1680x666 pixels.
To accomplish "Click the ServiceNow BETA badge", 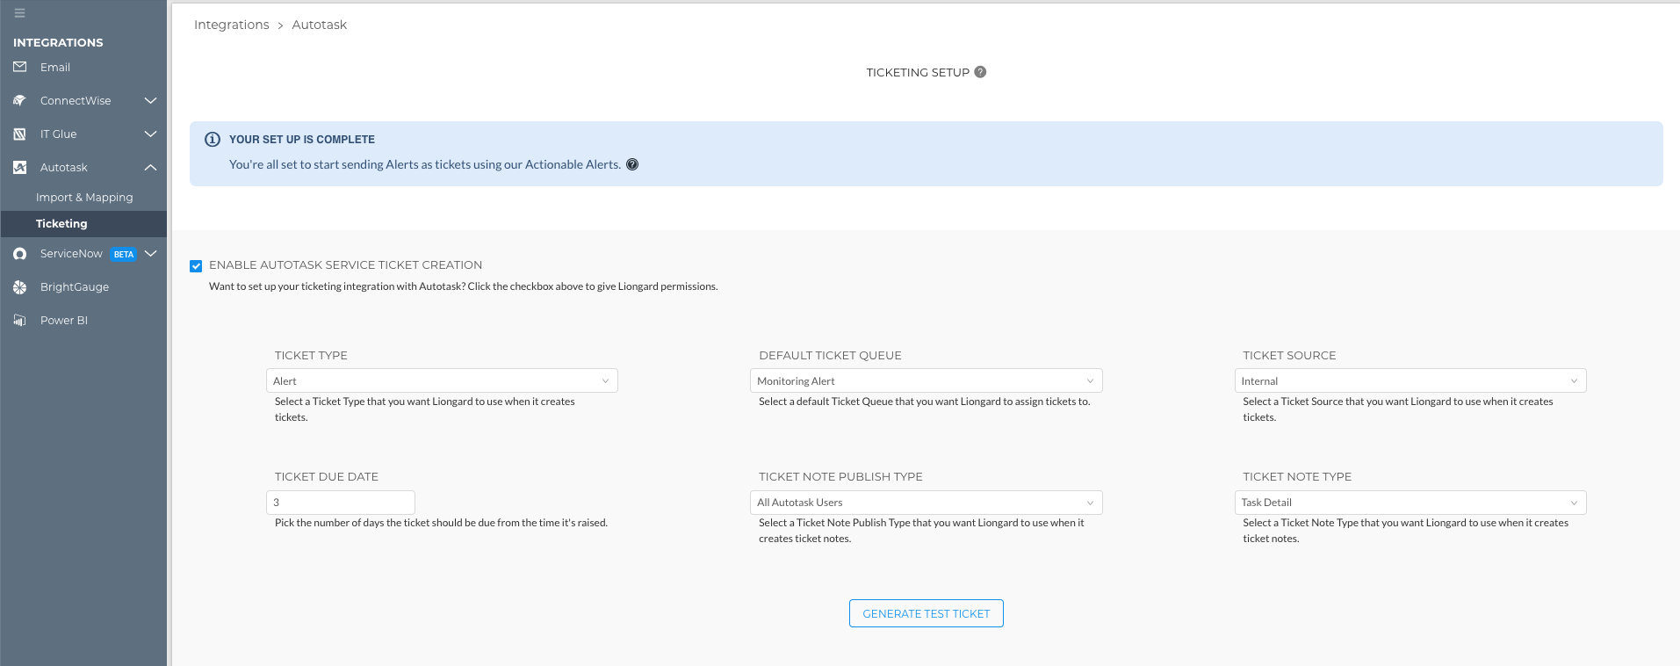I will coord(124,254).
